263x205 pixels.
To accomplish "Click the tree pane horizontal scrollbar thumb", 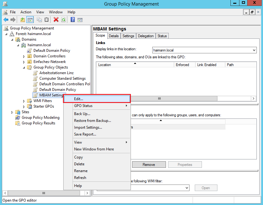I will click(x=44, y=193).
